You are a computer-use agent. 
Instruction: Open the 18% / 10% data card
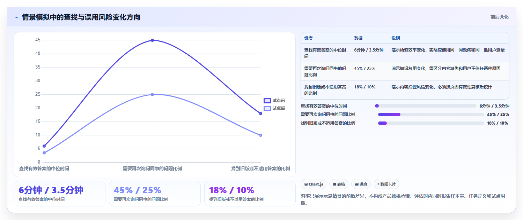coord(250,194)
